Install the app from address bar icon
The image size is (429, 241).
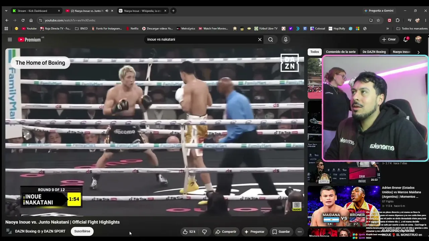click(371, 20)
